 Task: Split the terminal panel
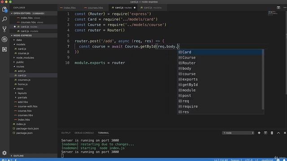[265, 133]
